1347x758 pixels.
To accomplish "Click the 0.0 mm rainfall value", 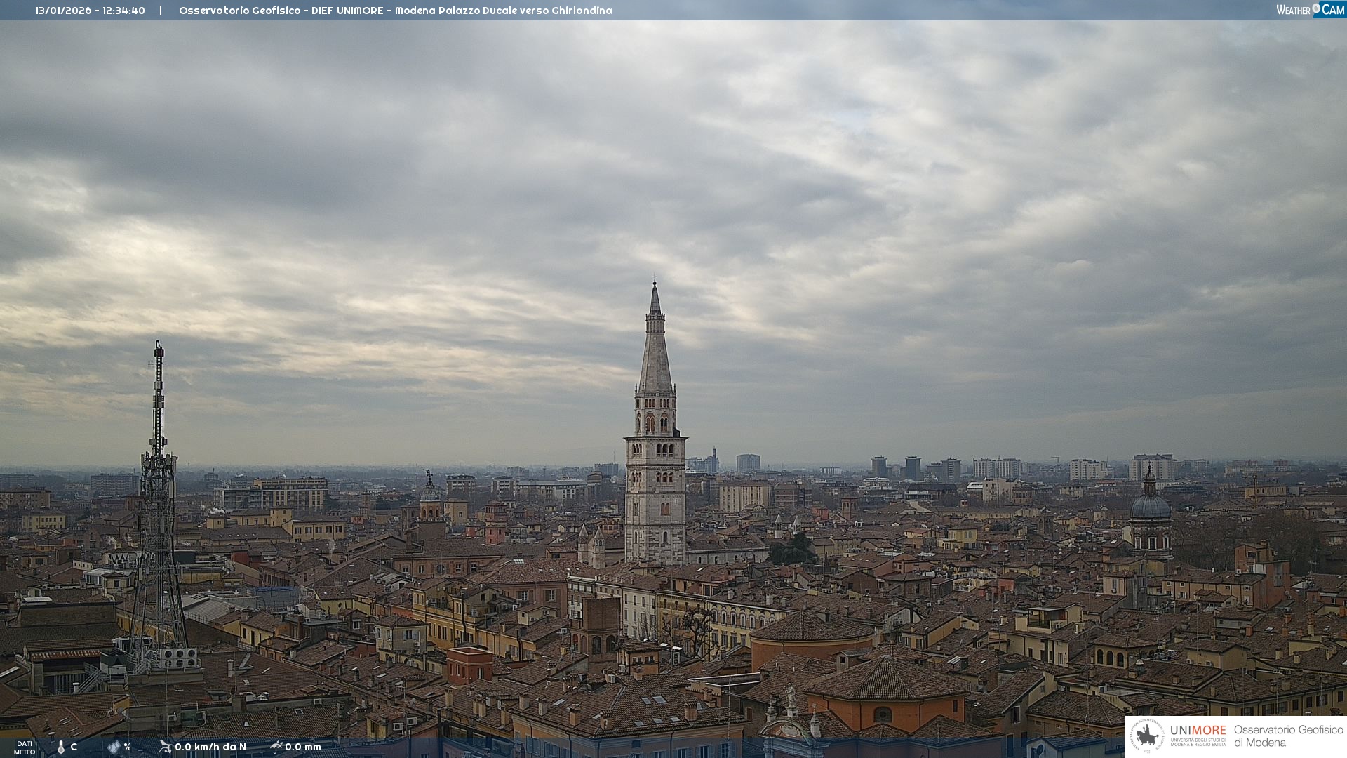I will click(303, 747).
